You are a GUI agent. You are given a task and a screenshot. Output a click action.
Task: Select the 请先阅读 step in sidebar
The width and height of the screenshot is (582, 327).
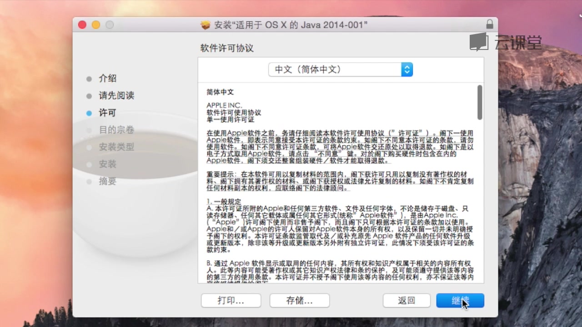pyautogui.click(x=116, y=96)
